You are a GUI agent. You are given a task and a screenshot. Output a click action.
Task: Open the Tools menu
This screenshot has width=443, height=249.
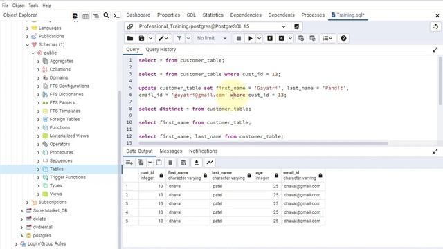[x=33, y=6]
